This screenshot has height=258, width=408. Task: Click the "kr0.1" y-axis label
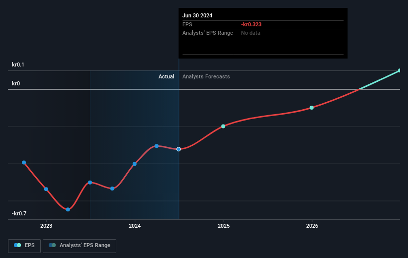click(18, 64)
